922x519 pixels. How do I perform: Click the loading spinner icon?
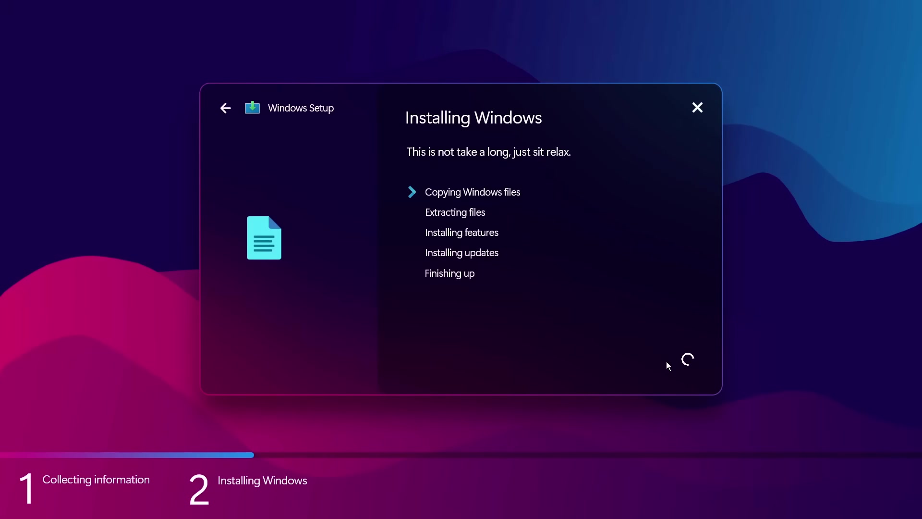(x=688, y=359)
